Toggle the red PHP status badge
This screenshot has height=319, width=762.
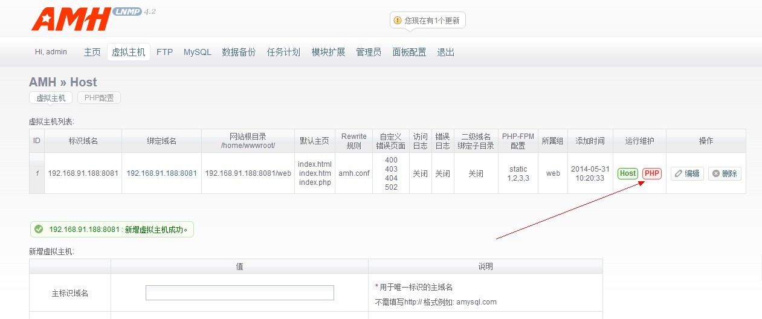652,173
